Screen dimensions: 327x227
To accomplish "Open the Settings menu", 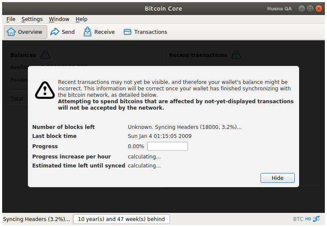I will click(32, 19).
